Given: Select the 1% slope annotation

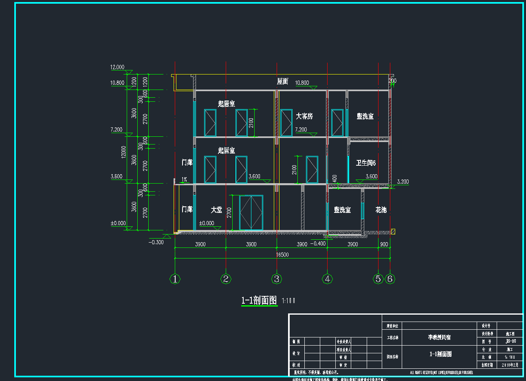Looking at the screenshot, I should pos(184,179).
